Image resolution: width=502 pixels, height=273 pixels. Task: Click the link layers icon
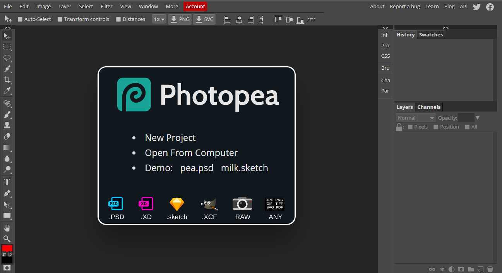(432, 269)
